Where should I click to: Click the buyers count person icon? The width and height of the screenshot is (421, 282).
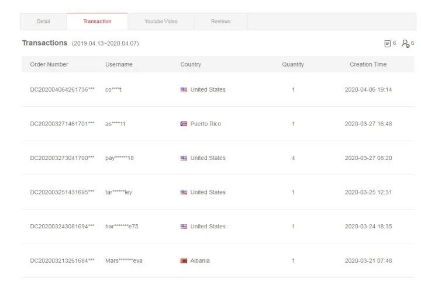click(405, 44)
